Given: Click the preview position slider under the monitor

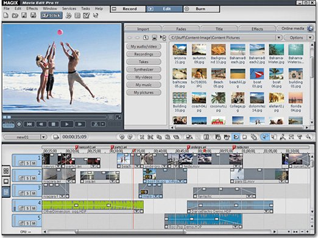Looking at the screenshot, I should pyautogui.click(x=54, y=117).
